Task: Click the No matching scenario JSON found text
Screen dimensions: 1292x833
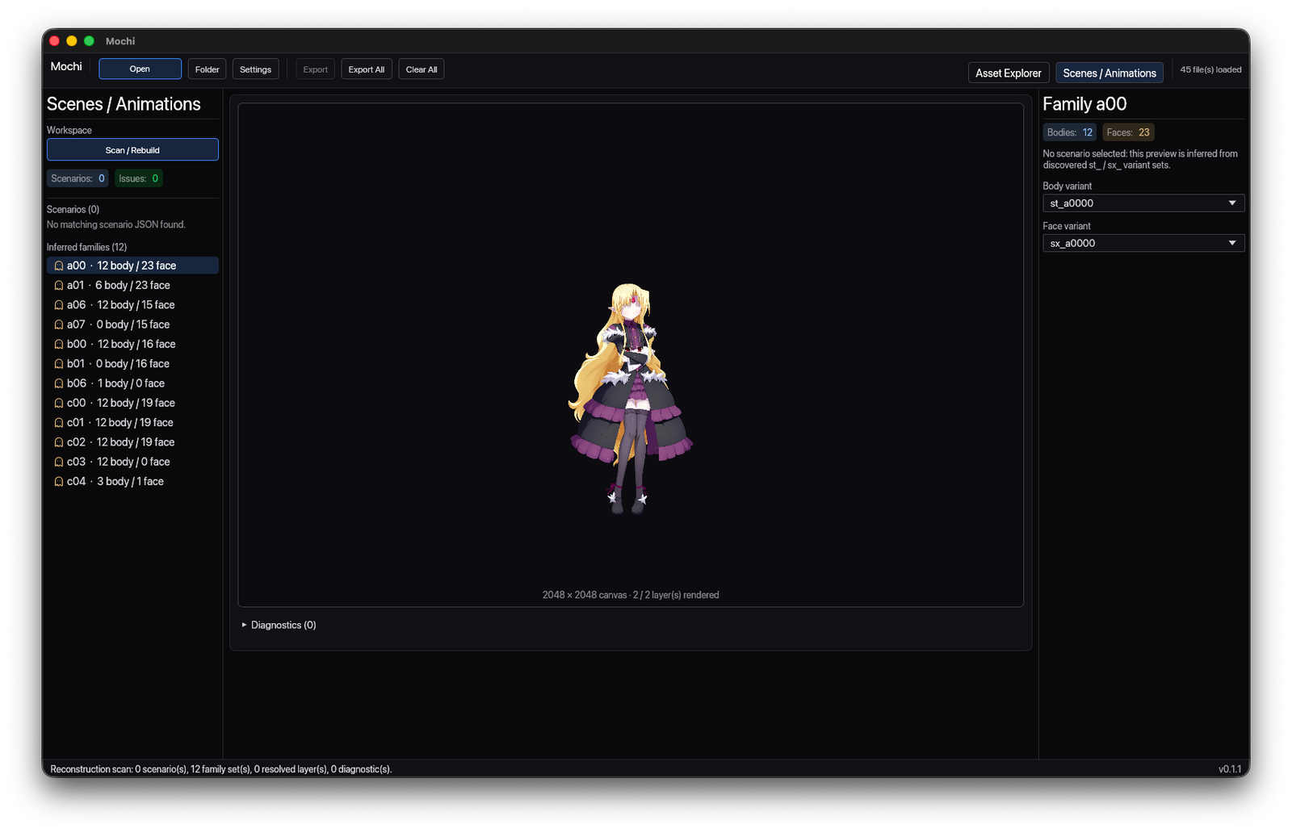Action: point(116,224)
